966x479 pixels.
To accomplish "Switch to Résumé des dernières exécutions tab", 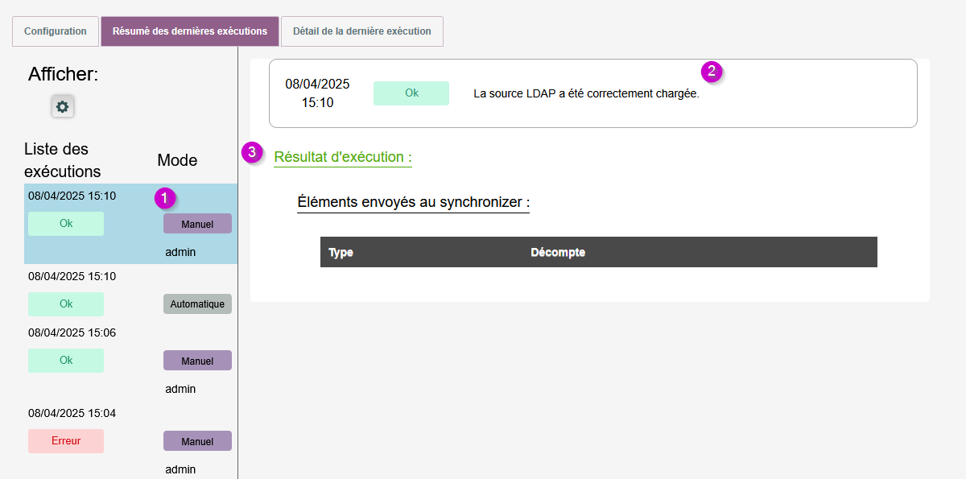I will coord(190,31).
